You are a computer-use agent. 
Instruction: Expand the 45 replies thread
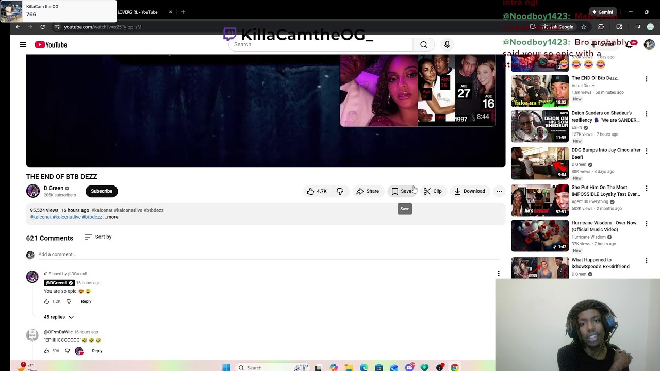pyautogui.click(x=59, y=317)
